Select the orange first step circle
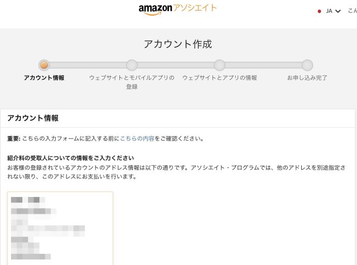This screenshot has width=357, height=265. coord(44,65)
